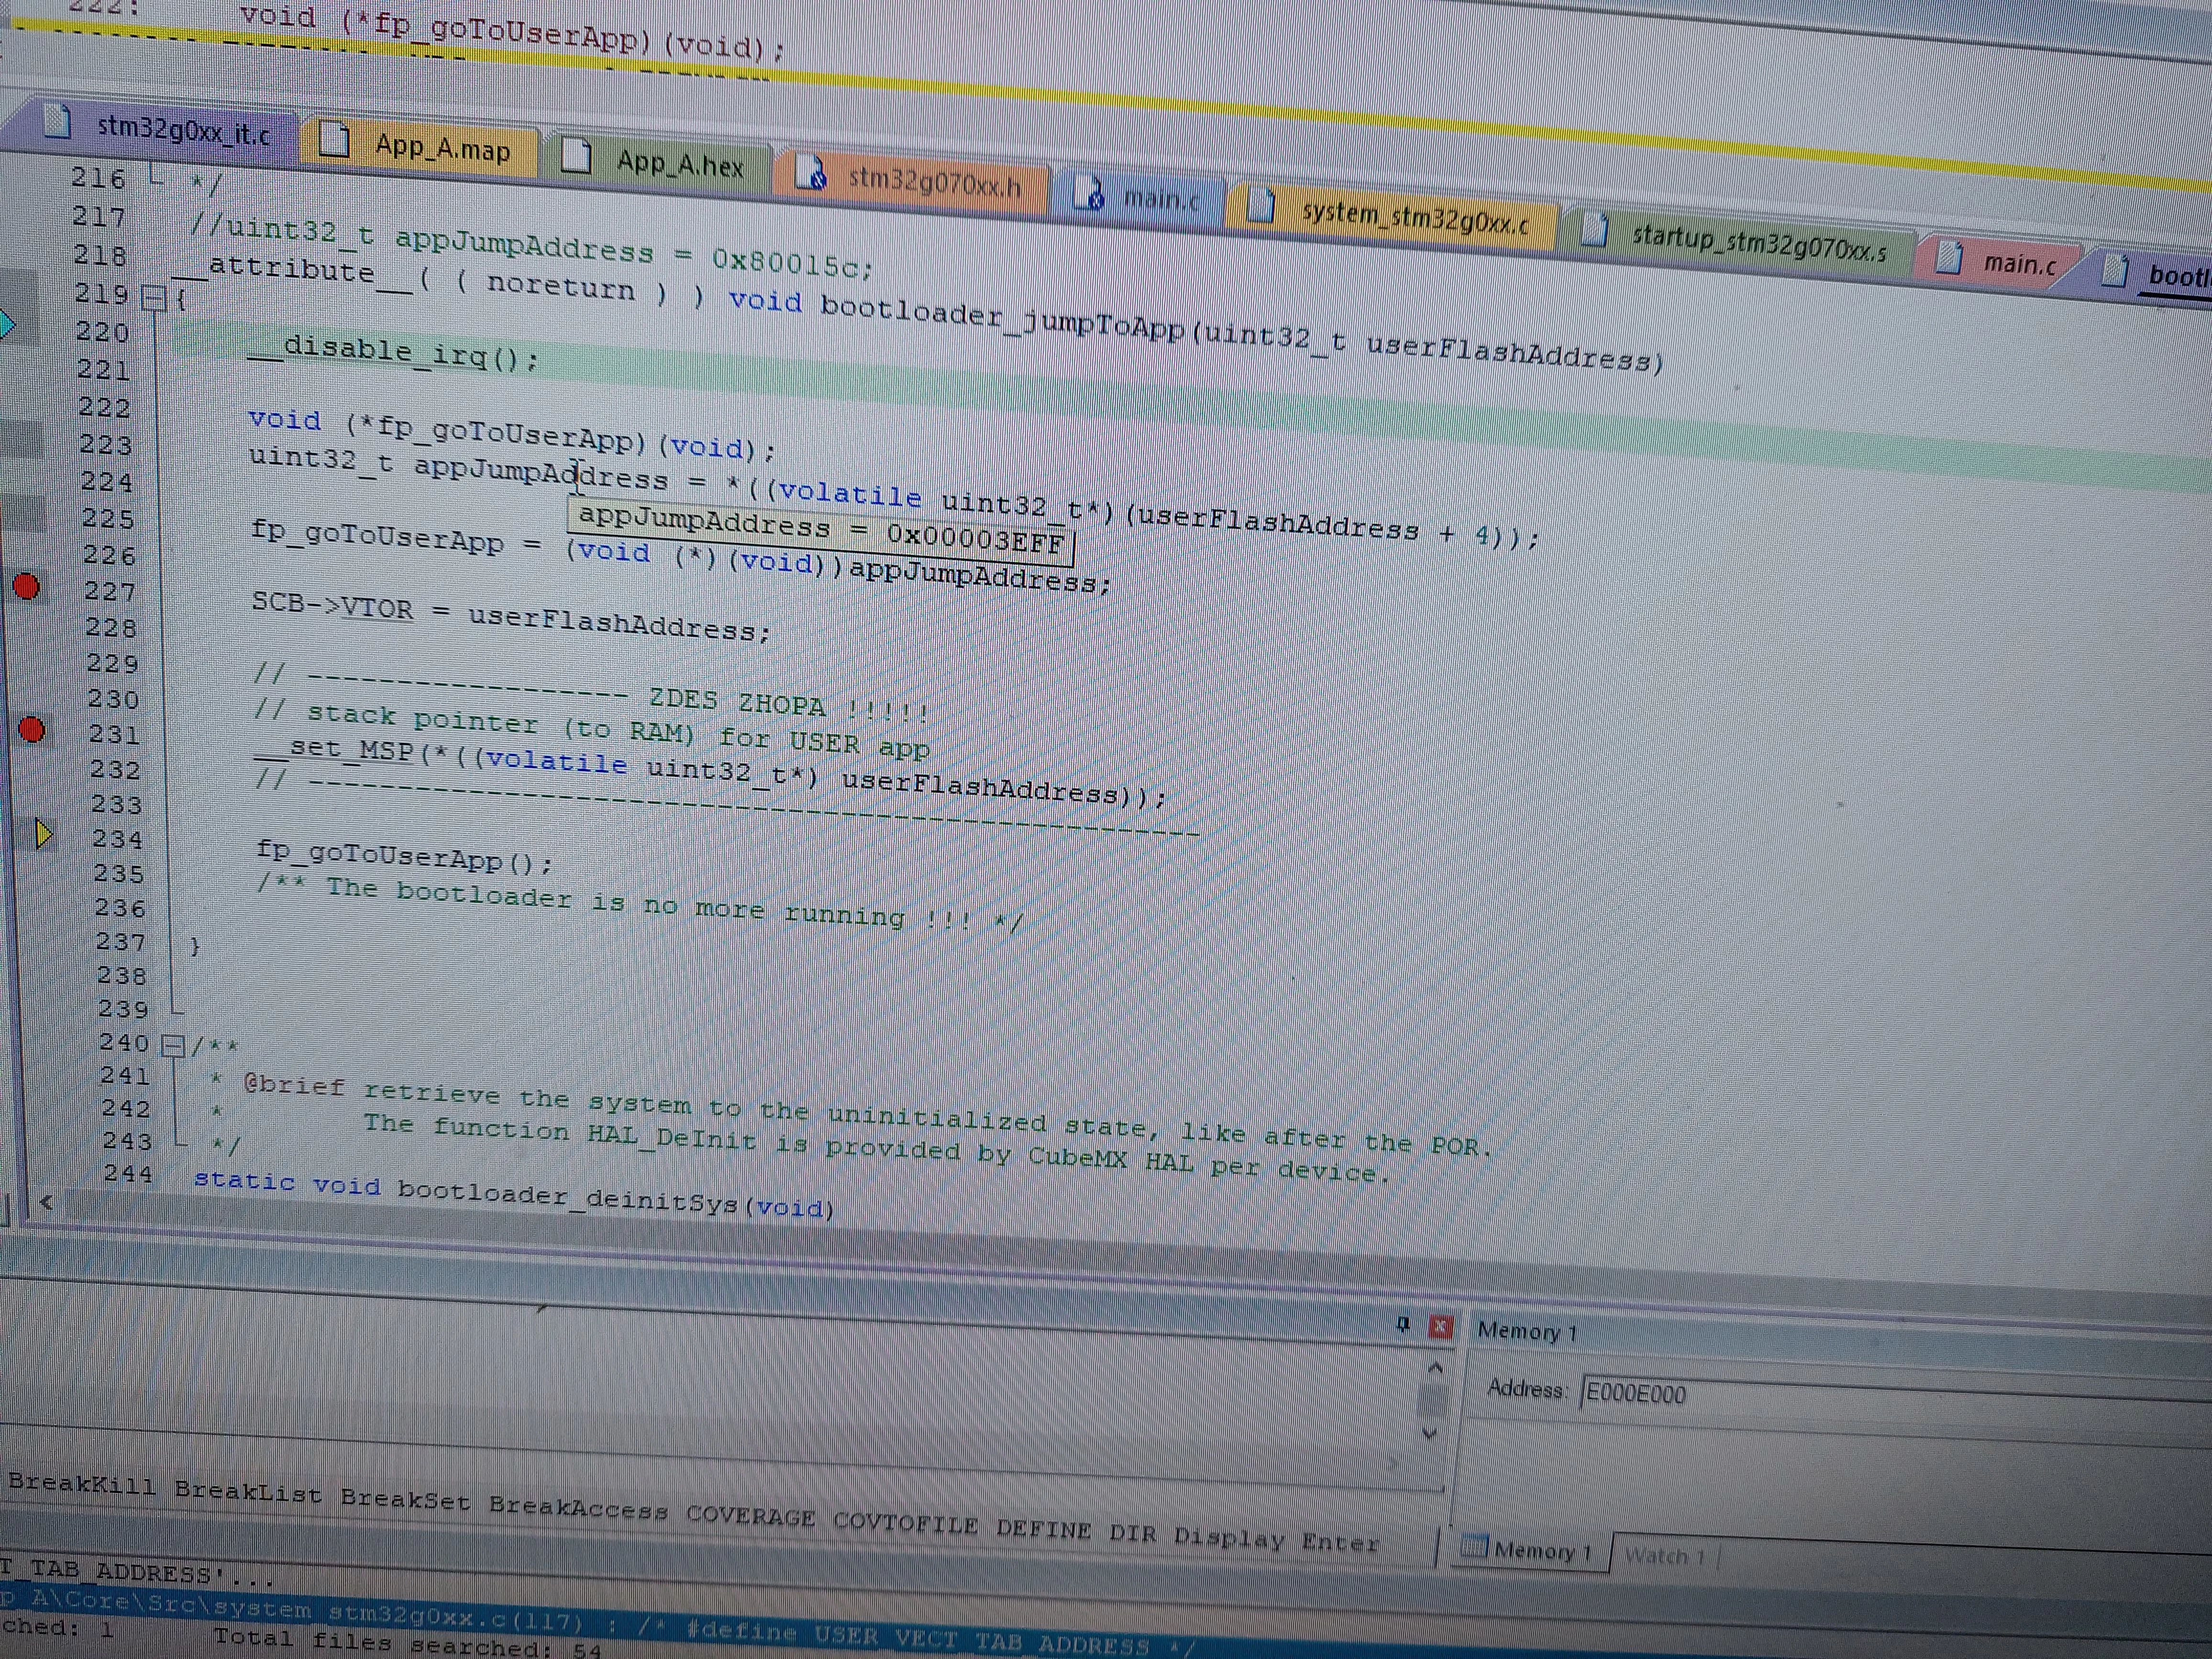
Task: Click the __disable_irq(); code line
Action: tap(393, 352)
